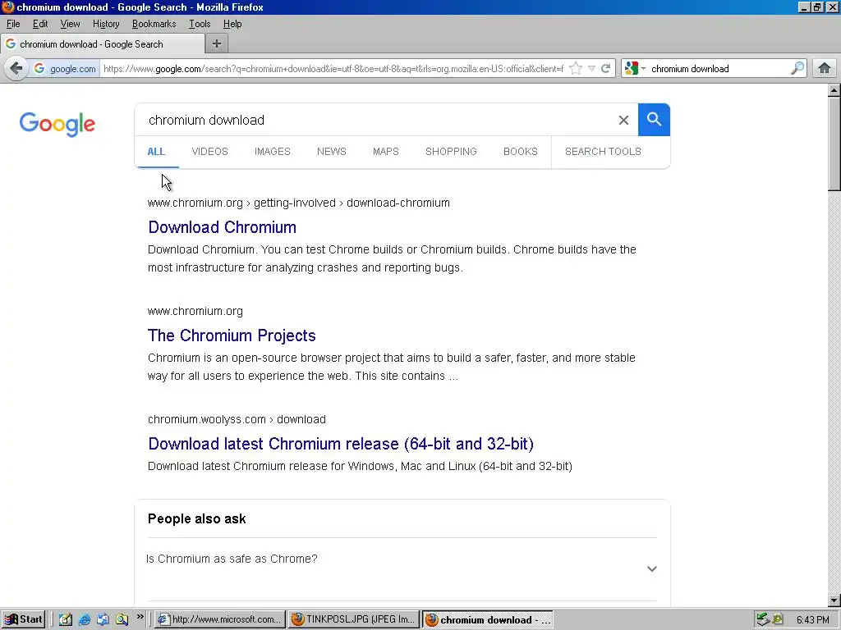Click the scrollbar up arrow
The width and height of the screenshot is (841, 630).
(x=834, y=90)
